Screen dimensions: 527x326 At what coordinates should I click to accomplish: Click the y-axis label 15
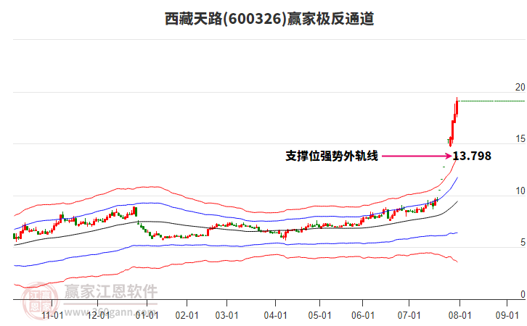tap(520, 139)
